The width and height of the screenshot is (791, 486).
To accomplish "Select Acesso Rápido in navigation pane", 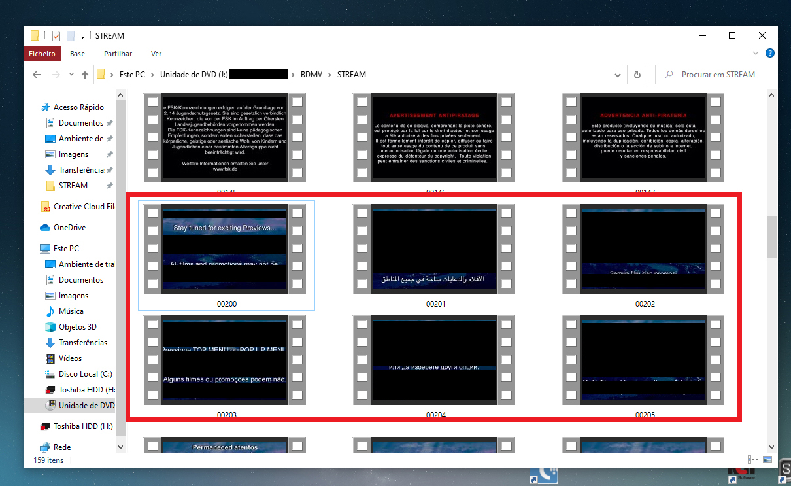I will (78, 107).
